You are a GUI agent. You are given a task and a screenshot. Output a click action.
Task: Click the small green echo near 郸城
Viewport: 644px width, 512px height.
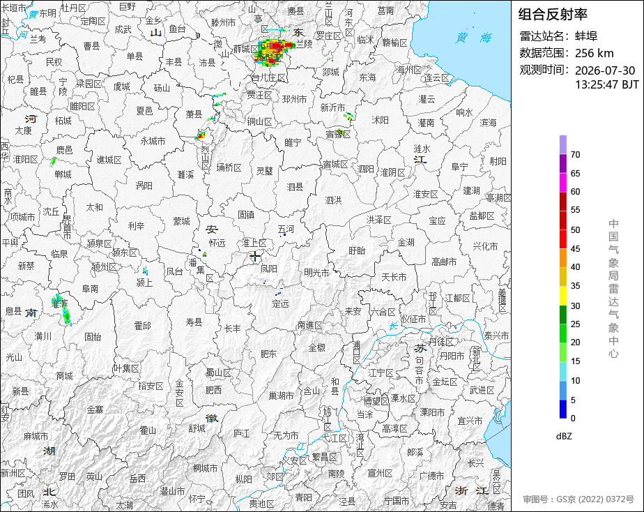coord(52,162)
